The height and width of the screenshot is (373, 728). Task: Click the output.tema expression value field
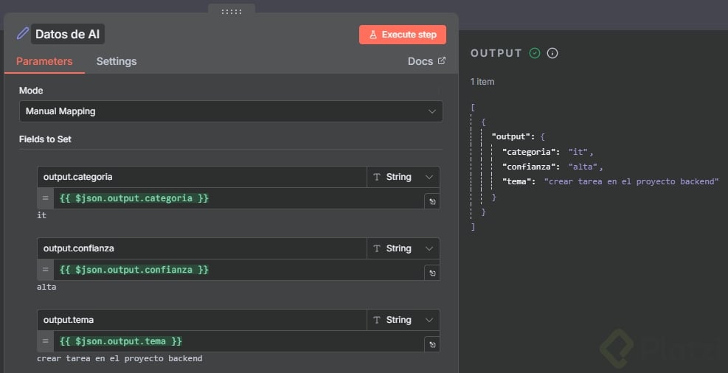click(236, 341)
